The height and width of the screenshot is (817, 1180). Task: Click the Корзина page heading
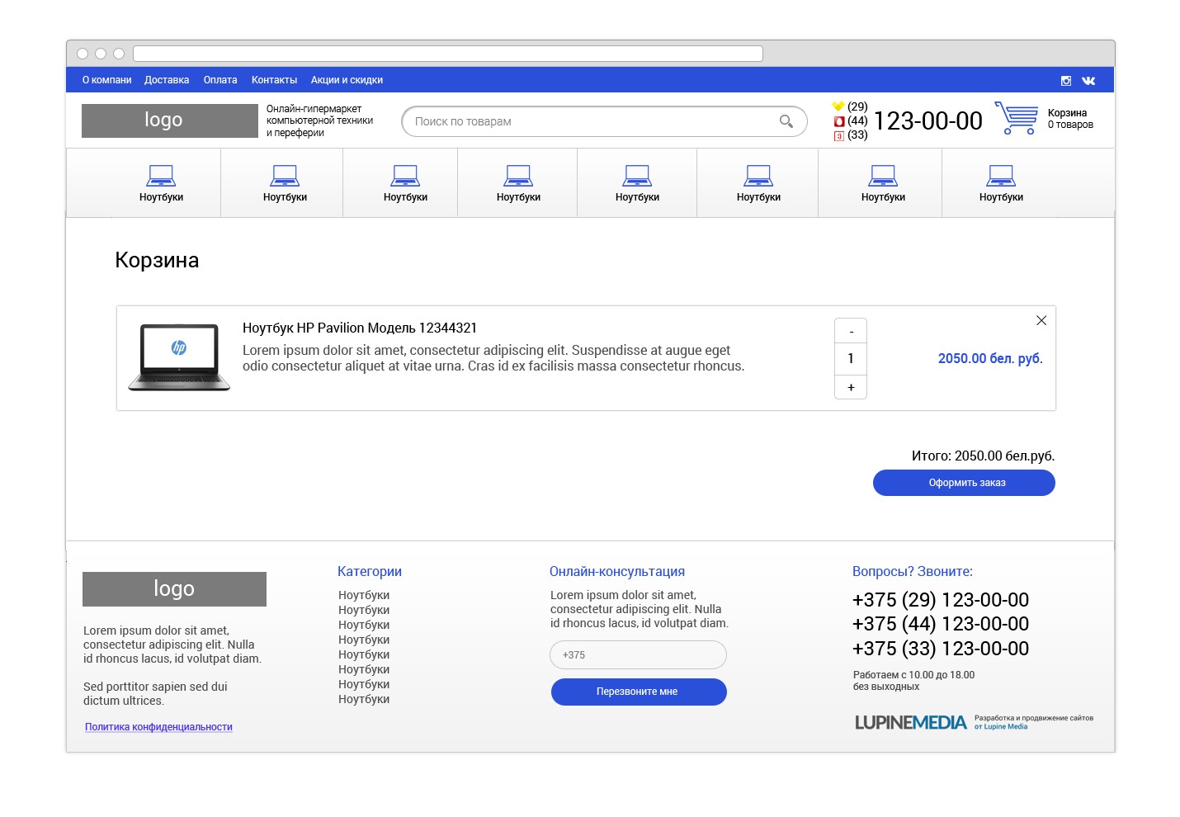(157, 260)
